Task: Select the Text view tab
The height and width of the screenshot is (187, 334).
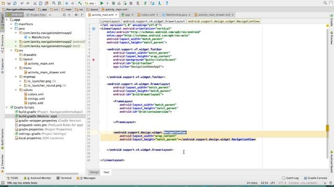Action: (x=106, y=172)
